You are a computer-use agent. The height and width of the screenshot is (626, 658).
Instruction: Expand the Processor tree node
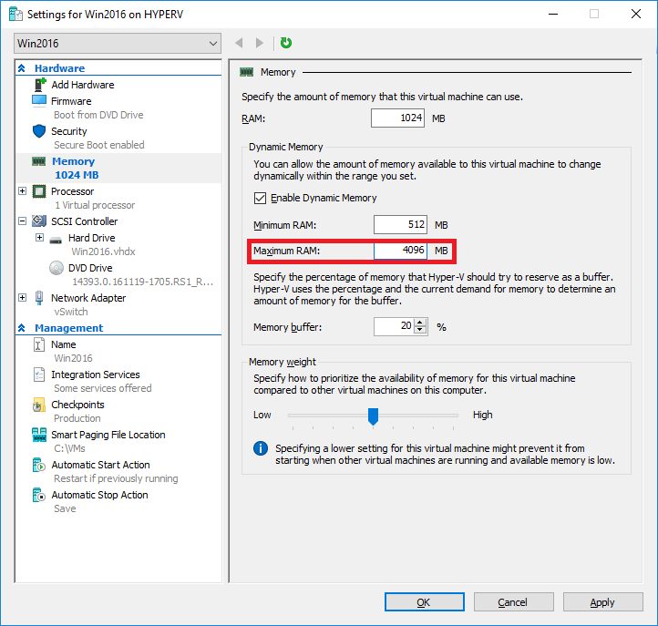click(x=23, y=191)
